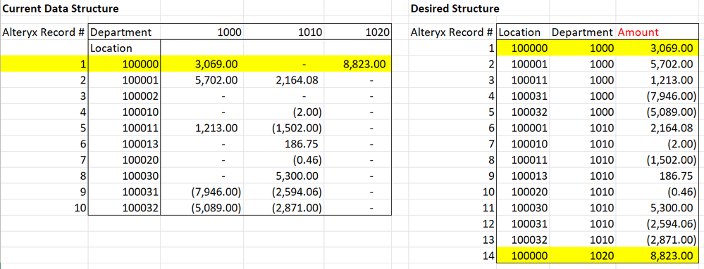The width and height of the screenshot is (704, 269).
Task: Select the "Current Data Structure" heading cell
Action: [x=61, y=8]
